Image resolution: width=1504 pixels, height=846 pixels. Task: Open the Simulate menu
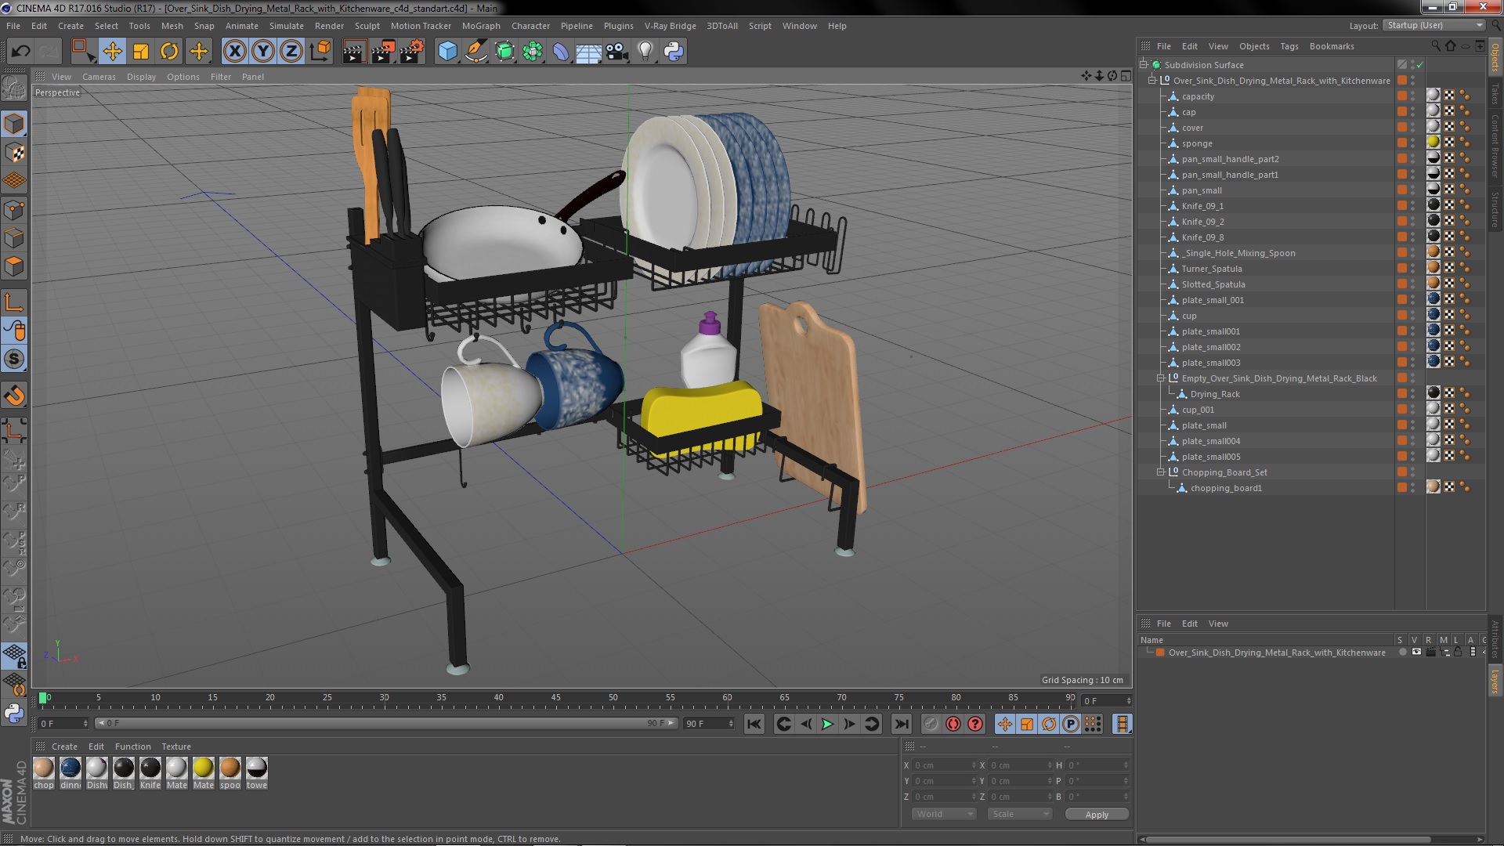(286, 26)
